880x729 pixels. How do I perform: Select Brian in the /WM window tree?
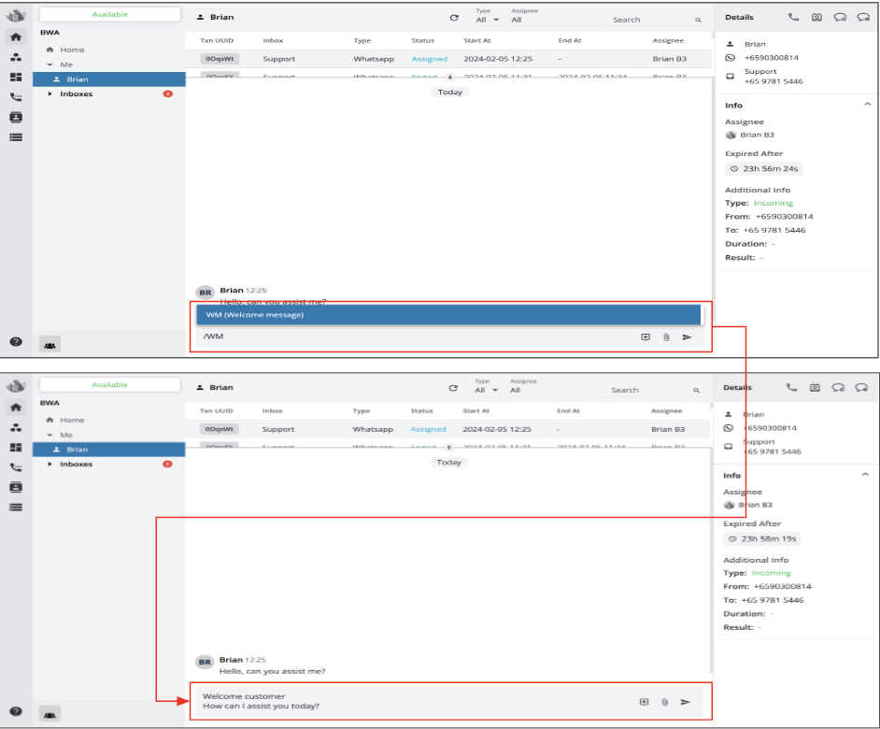click(109, 79)
